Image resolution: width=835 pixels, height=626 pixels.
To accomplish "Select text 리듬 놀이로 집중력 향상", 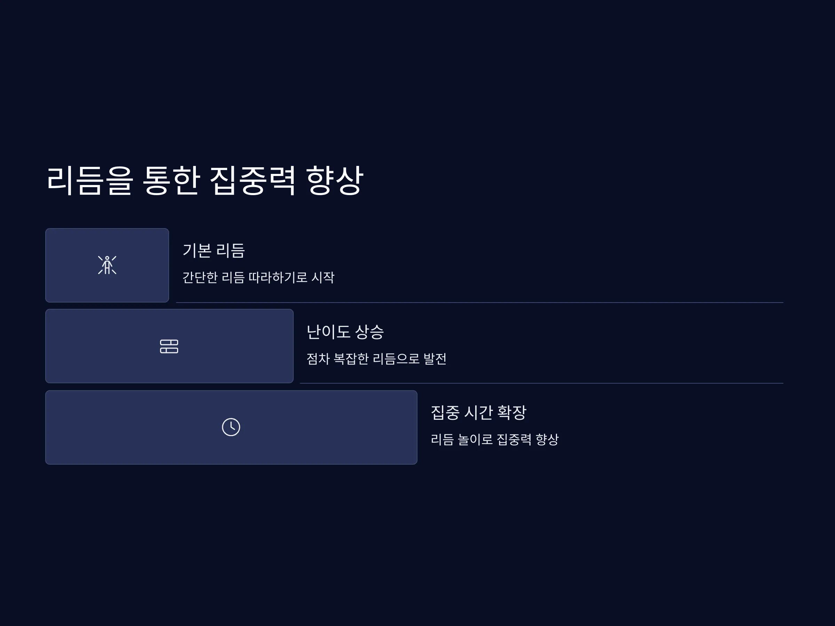I will (x=494, y=439).
